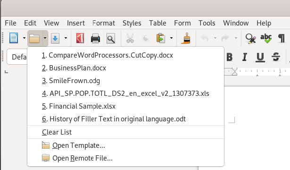Open the View menu
290x170 pixels.
51,23
